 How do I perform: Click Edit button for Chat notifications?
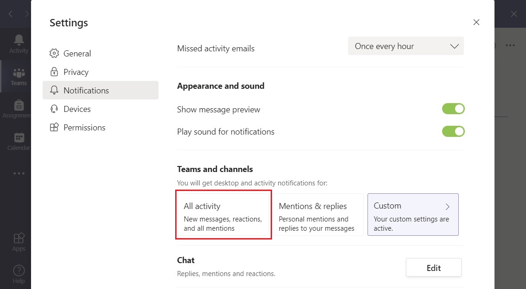click(x=433, y=268)
